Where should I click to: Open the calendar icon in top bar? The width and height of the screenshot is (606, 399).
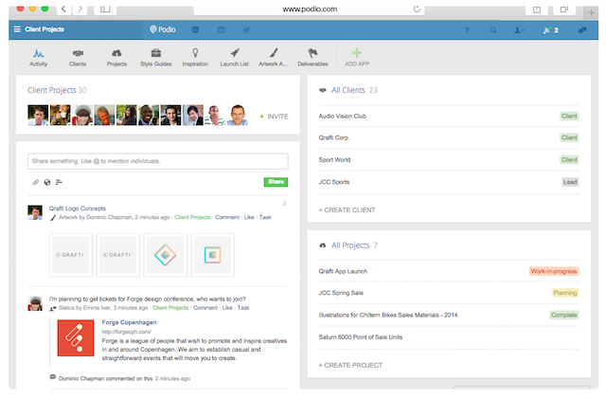coord(221,29)
